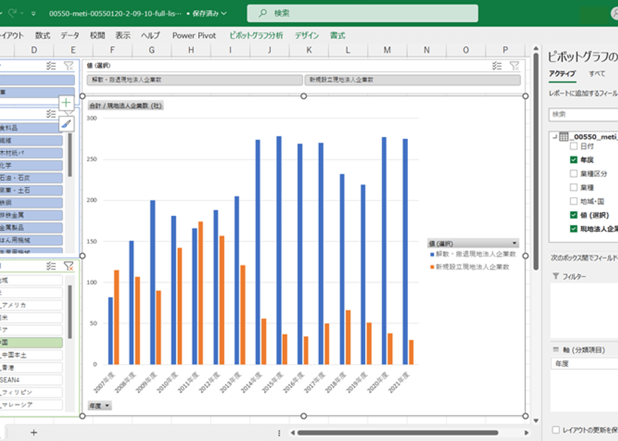Screen dimensions: 618x441
Task: Uncheck the 値 (選択) field checkbox
Action: (x=574, y=215)
